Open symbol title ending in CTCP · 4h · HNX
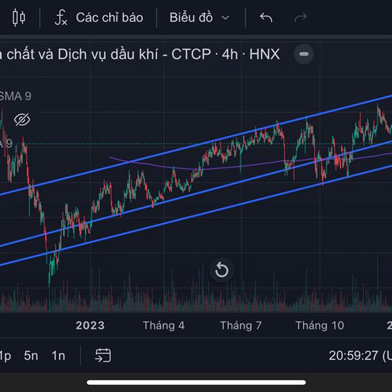The image size is (392, 392). (140, 54)
